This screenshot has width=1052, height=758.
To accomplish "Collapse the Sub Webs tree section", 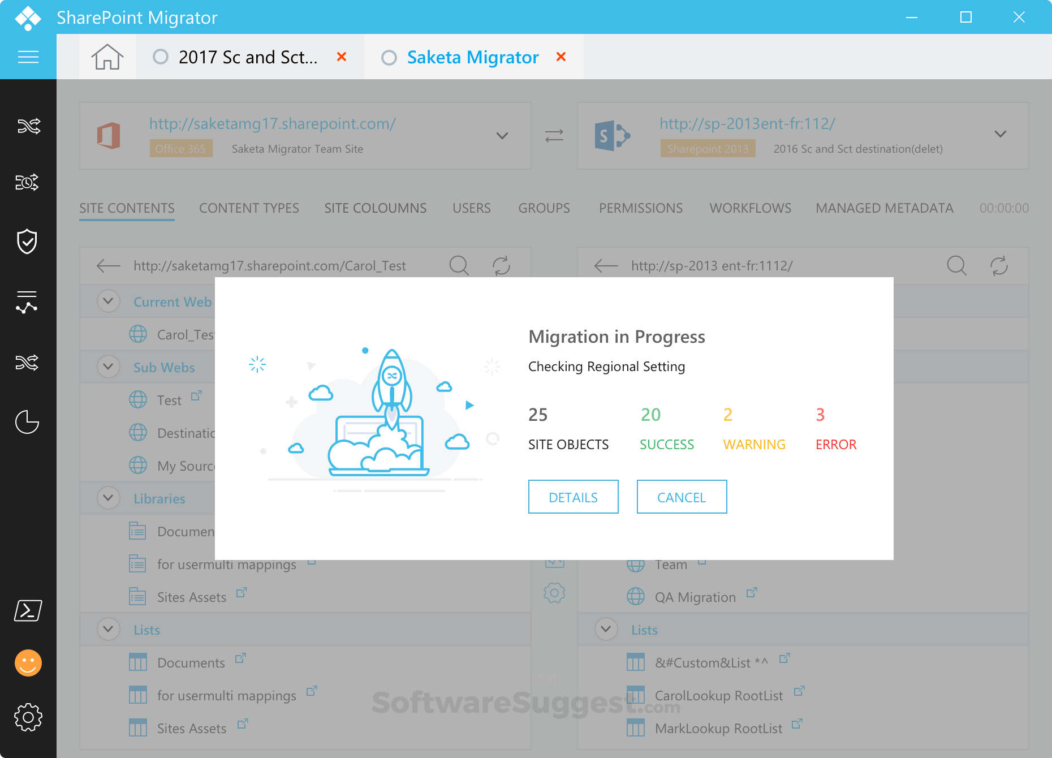I will pos(108,367).
